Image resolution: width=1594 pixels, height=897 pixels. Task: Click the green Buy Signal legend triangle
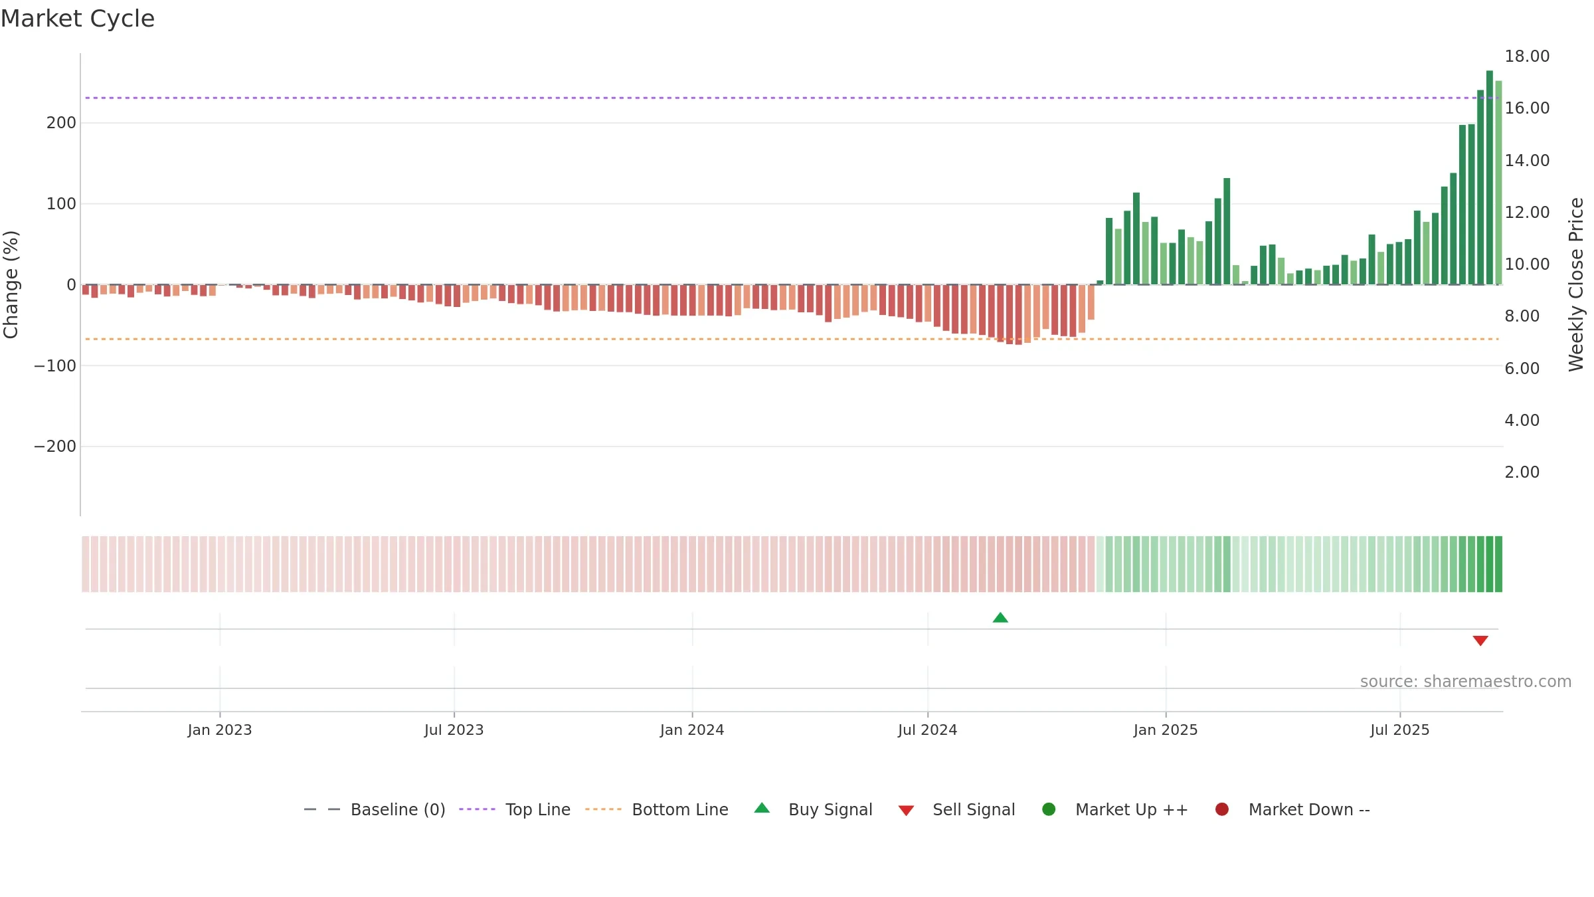click(x=762, y=808)
